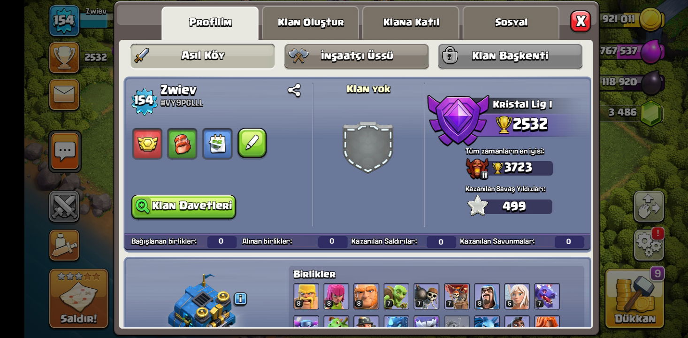Image resolution: width=688 pixels, height=338 pixels.
Task: Tap the Saldır! attack button
Action: (78, 298)
